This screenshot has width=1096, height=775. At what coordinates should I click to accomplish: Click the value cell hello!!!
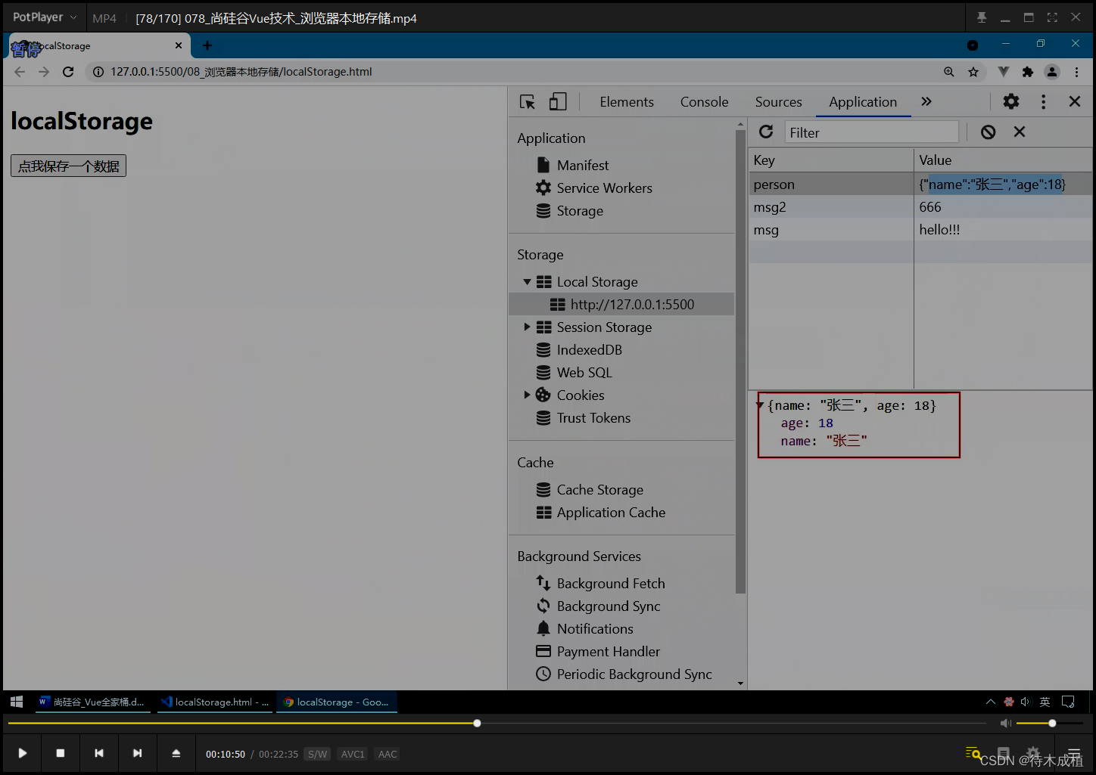click(x=1003, y=229)
